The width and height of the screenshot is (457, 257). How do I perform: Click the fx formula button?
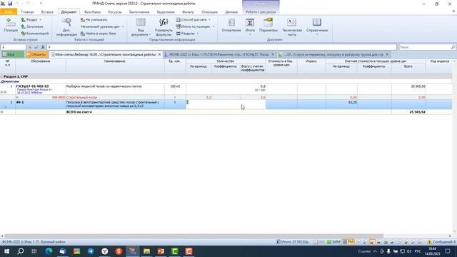pyautogui.click(x=43, y=47)
